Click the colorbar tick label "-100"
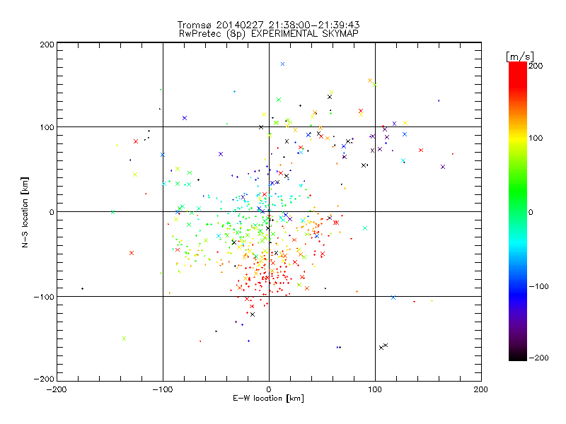Viewport: 566px width, 424px height. (539, 287)
